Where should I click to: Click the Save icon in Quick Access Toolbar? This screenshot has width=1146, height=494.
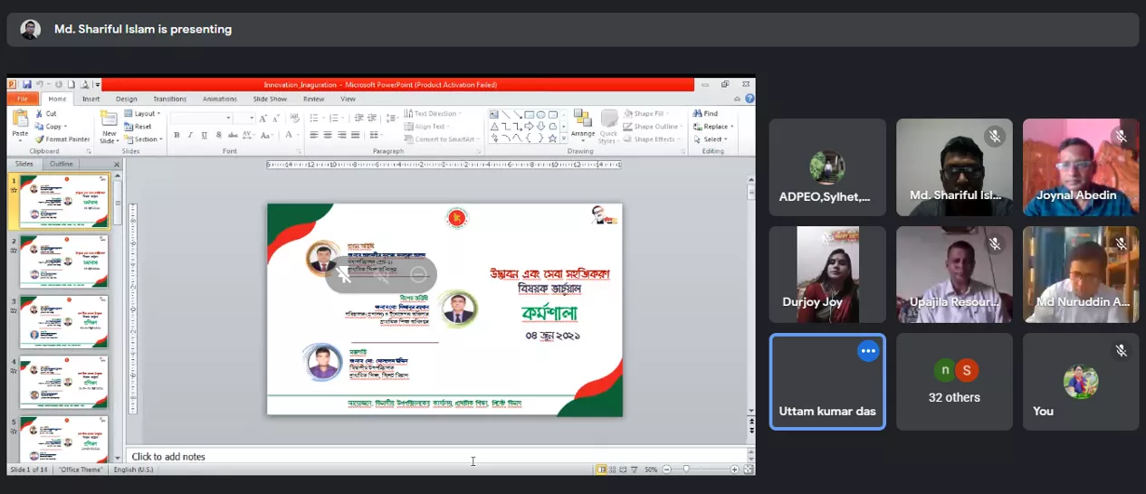27,84
